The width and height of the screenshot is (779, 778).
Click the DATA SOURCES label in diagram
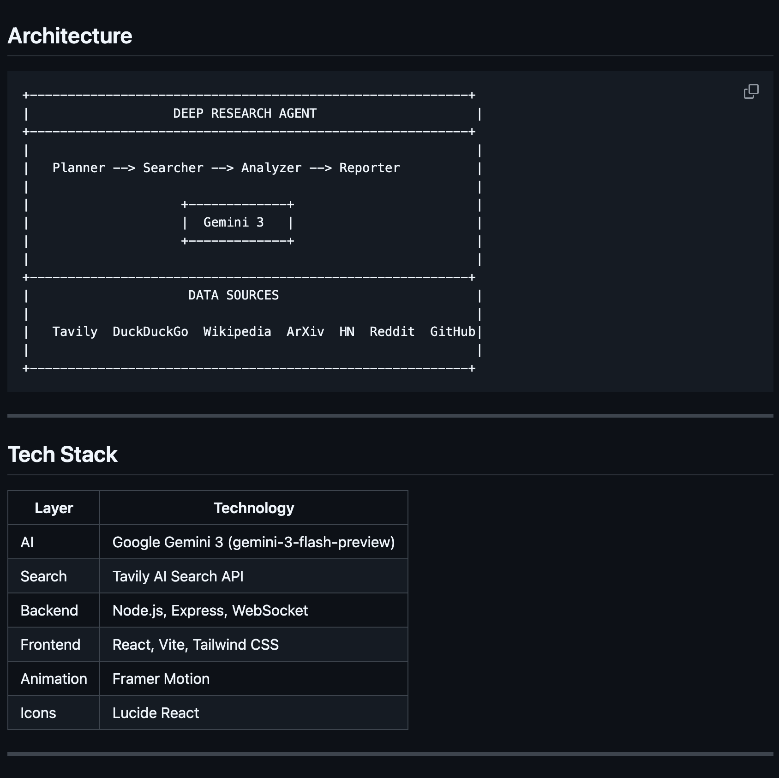tap(234, 295)
